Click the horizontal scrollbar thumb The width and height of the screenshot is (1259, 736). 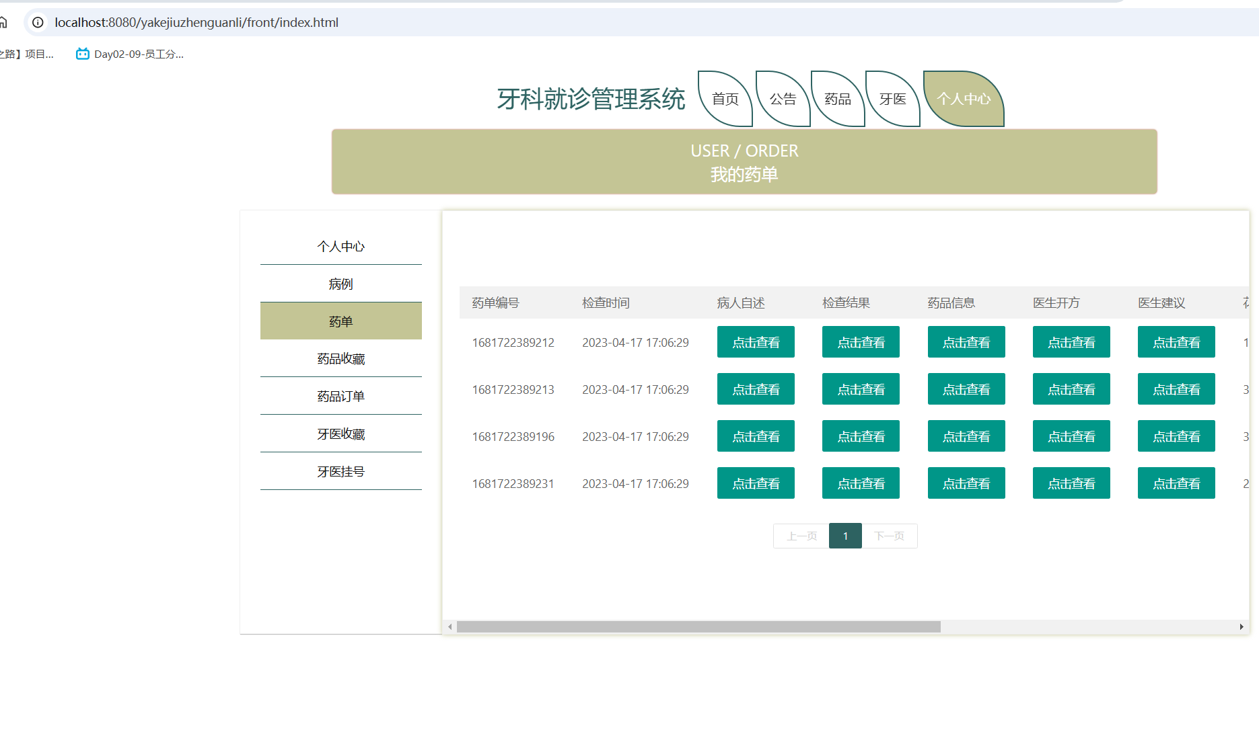[698, 626]
